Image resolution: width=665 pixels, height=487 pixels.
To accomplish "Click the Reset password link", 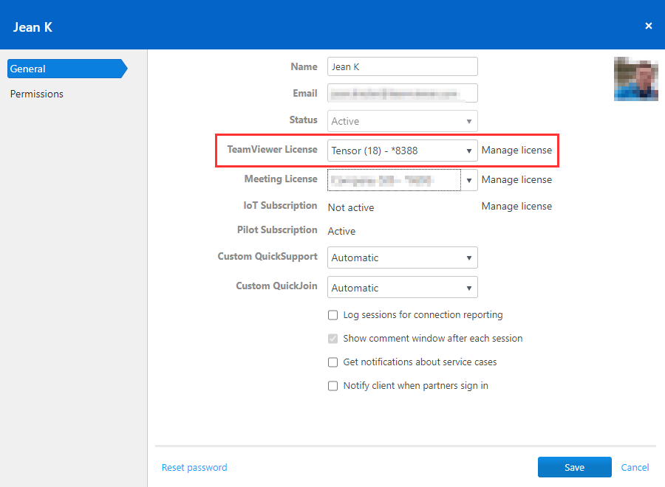I will [194, 468].
